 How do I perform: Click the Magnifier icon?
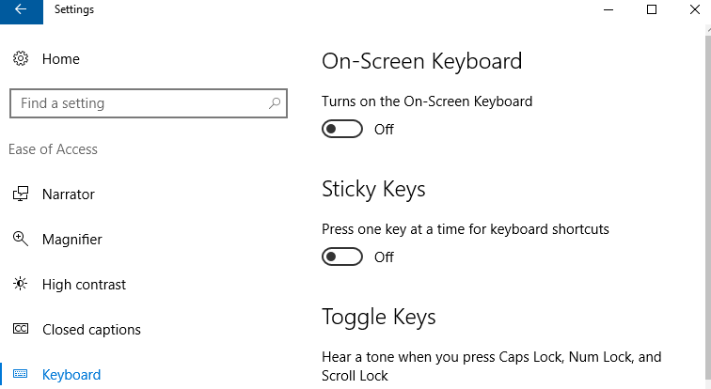[x=20, y=240]
